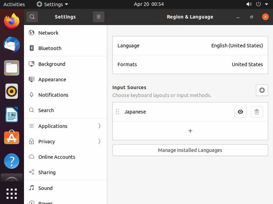Close the Settings window
This screenshot has width=273, height=204.
point(265,17)
